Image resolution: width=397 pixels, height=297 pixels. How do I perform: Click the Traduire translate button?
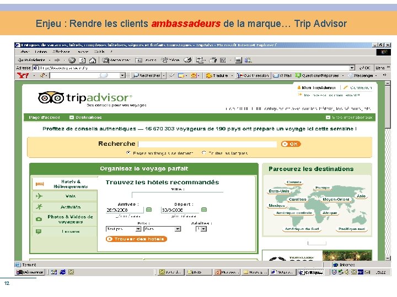click(x=217, y=75)
